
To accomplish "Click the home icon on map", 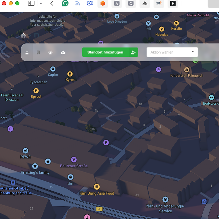I will pyautogui.click(x=23, y=35).
